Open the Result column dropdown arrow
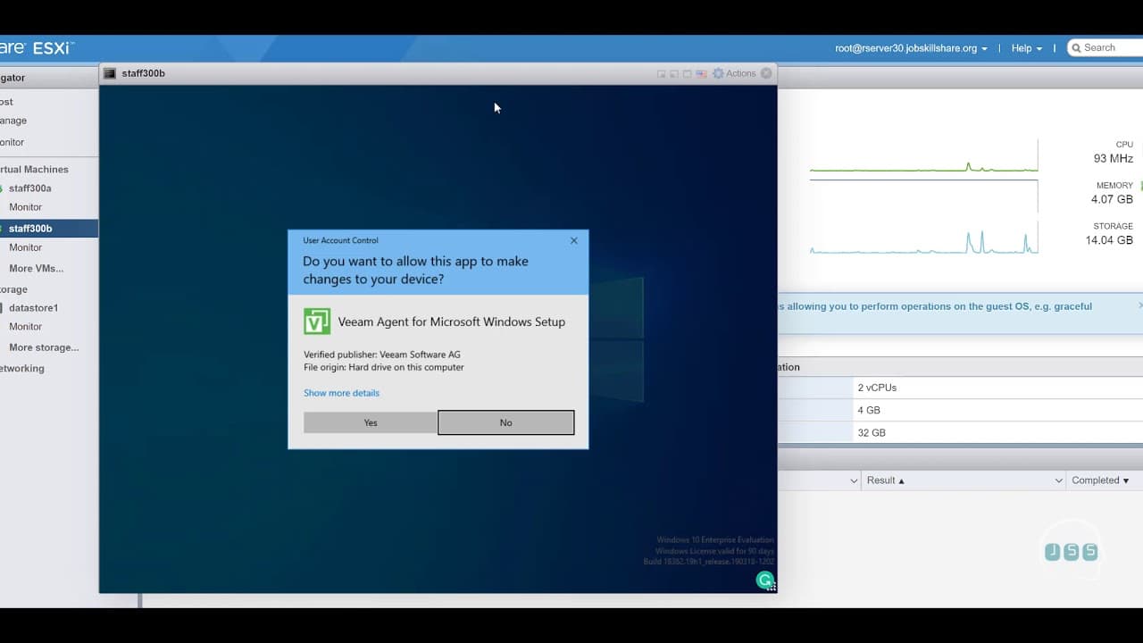This screenshot has height=643, width=1143. pyautogui.click(x=1059, y=480)
